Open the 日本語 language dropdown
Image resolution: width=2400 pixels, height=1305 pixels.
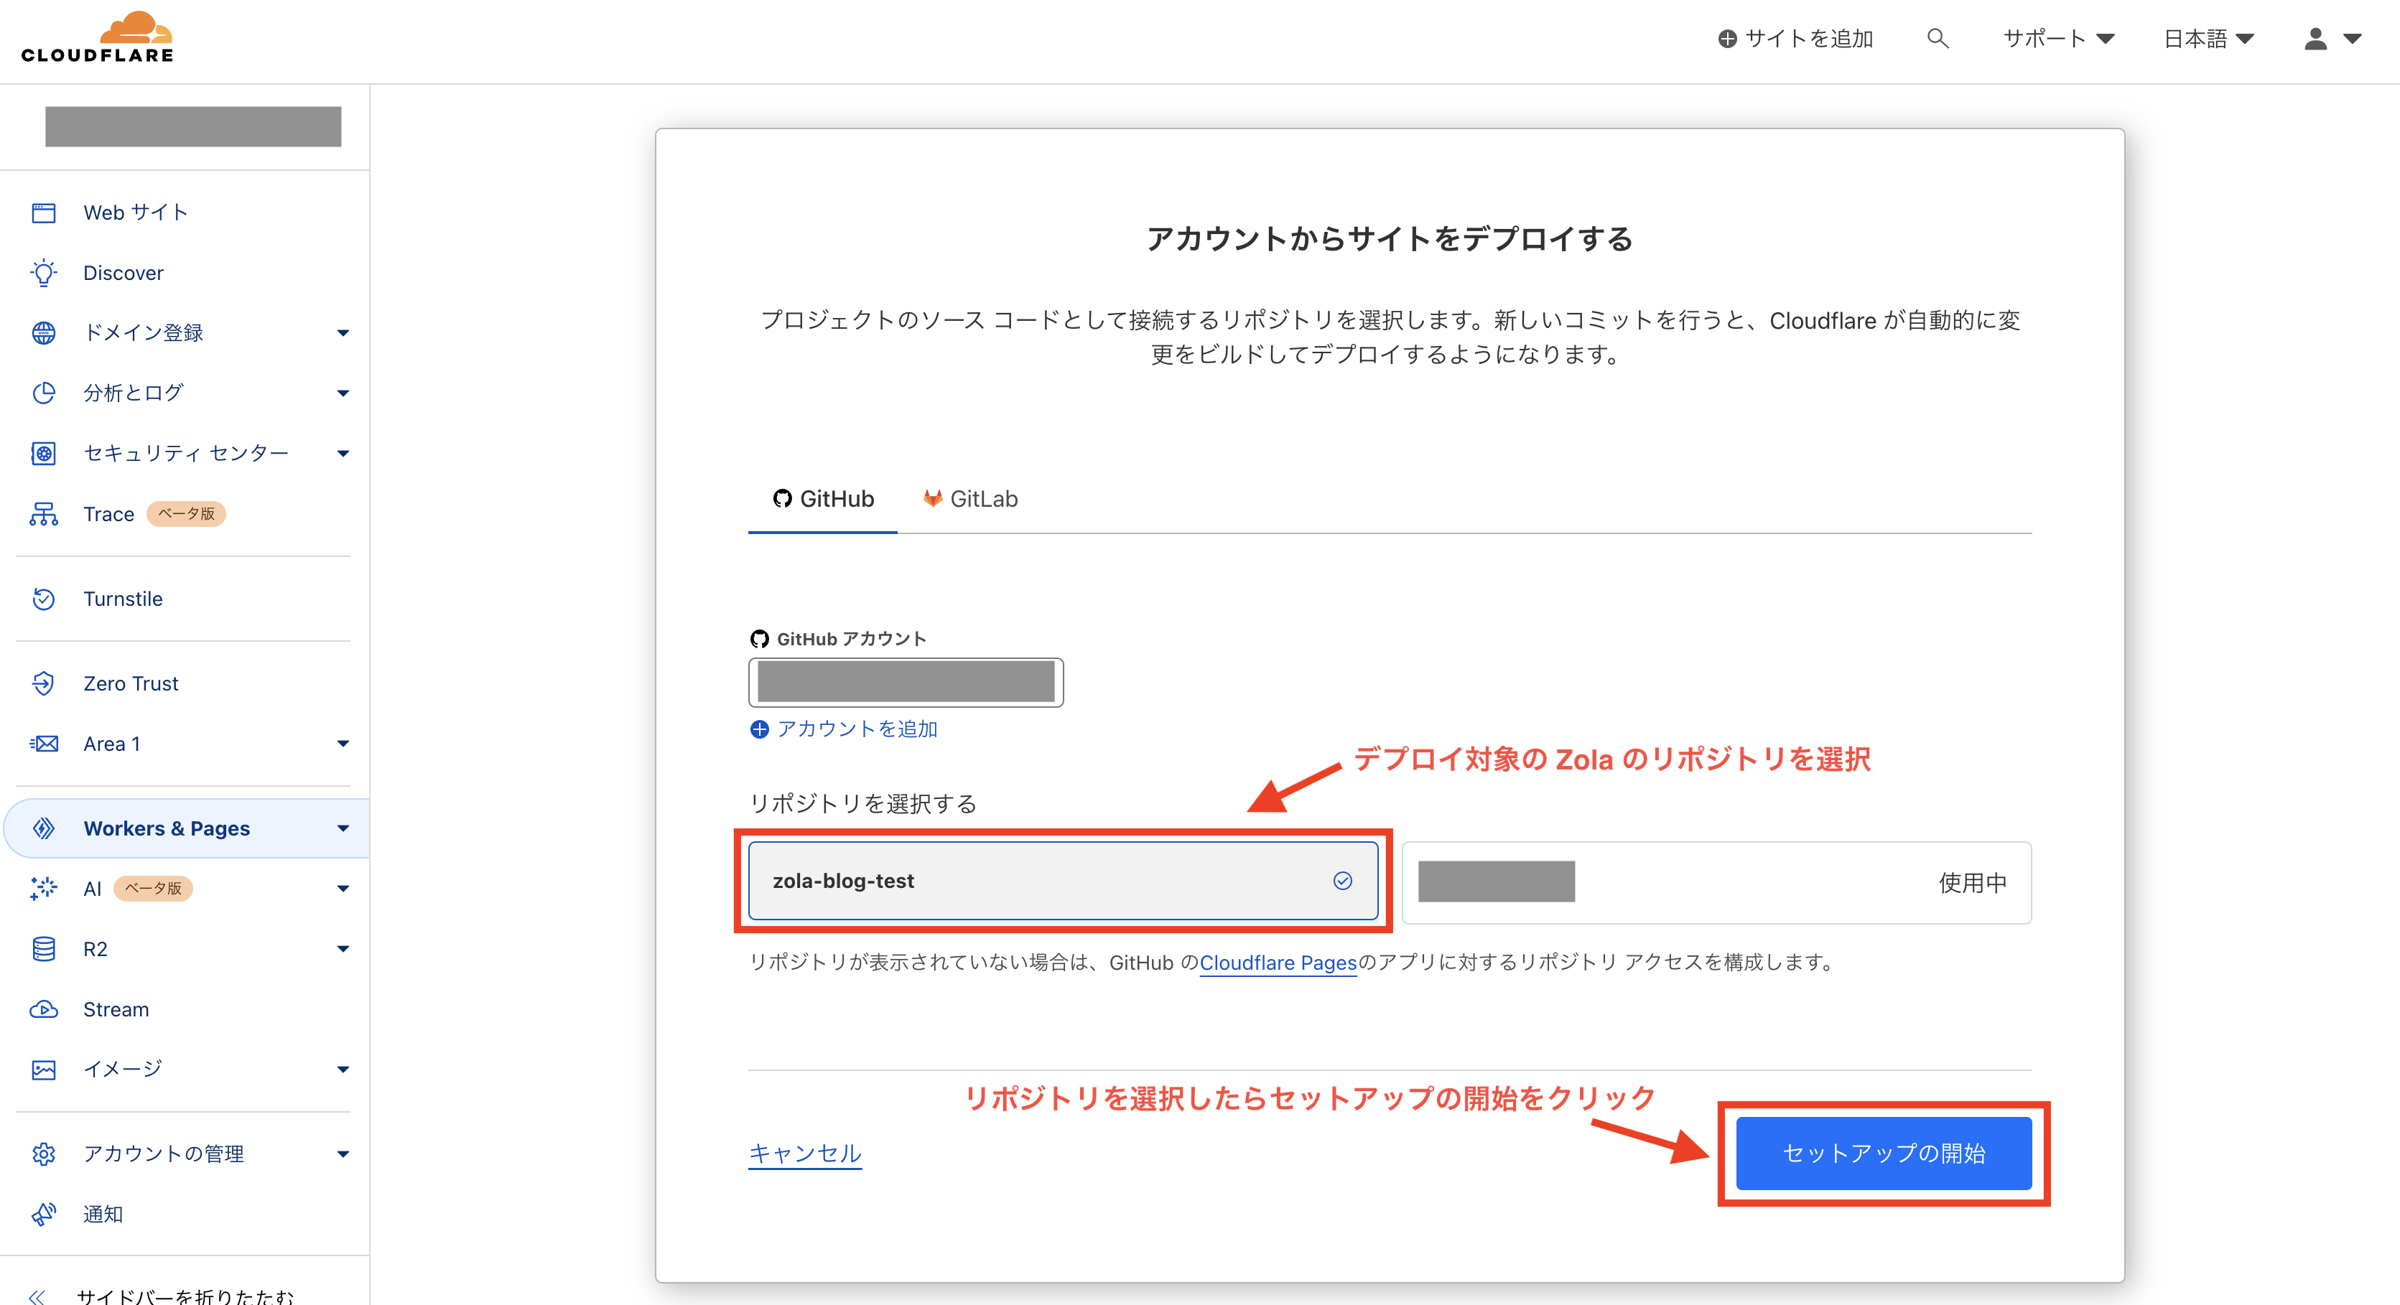point(2207,38)
